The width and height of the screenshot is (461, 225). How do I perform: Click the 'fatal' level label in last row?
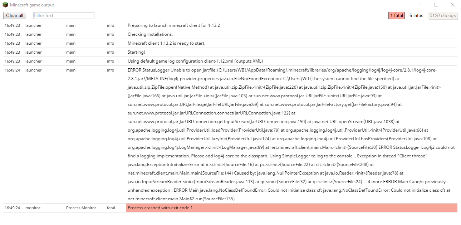coord(111,208)
